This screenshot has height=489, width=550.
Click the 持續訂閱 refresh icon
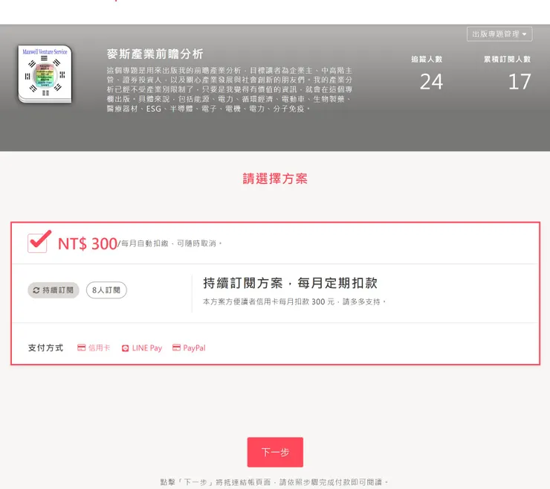[36, 290]
